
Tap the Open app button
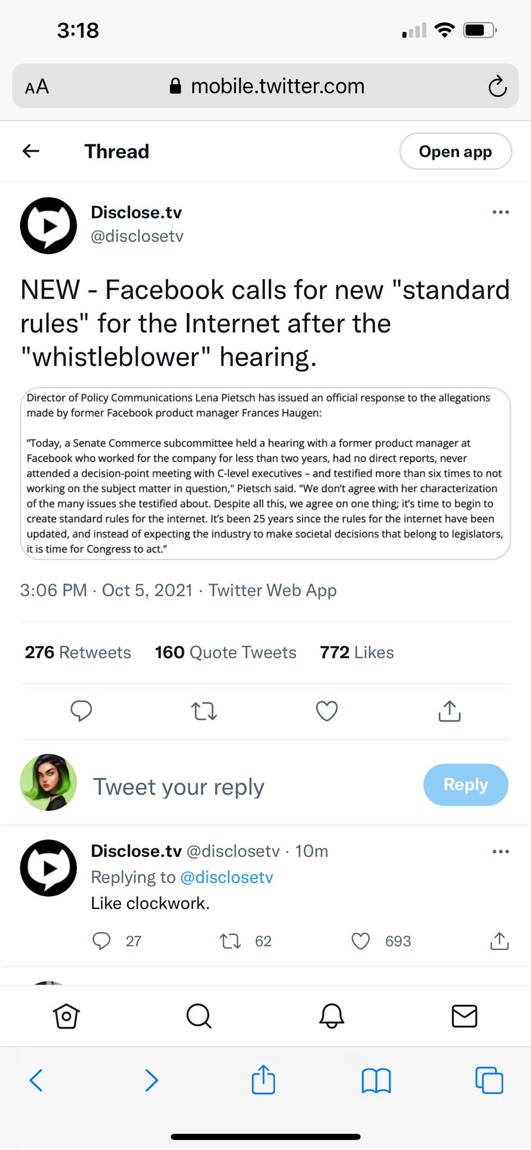pyautogui.click(x=455, y=151)
